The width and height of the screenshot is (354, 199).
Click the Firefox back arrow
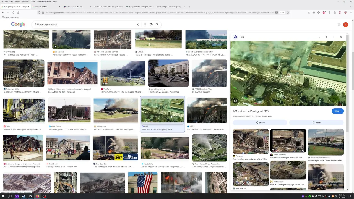pos(3,12)
